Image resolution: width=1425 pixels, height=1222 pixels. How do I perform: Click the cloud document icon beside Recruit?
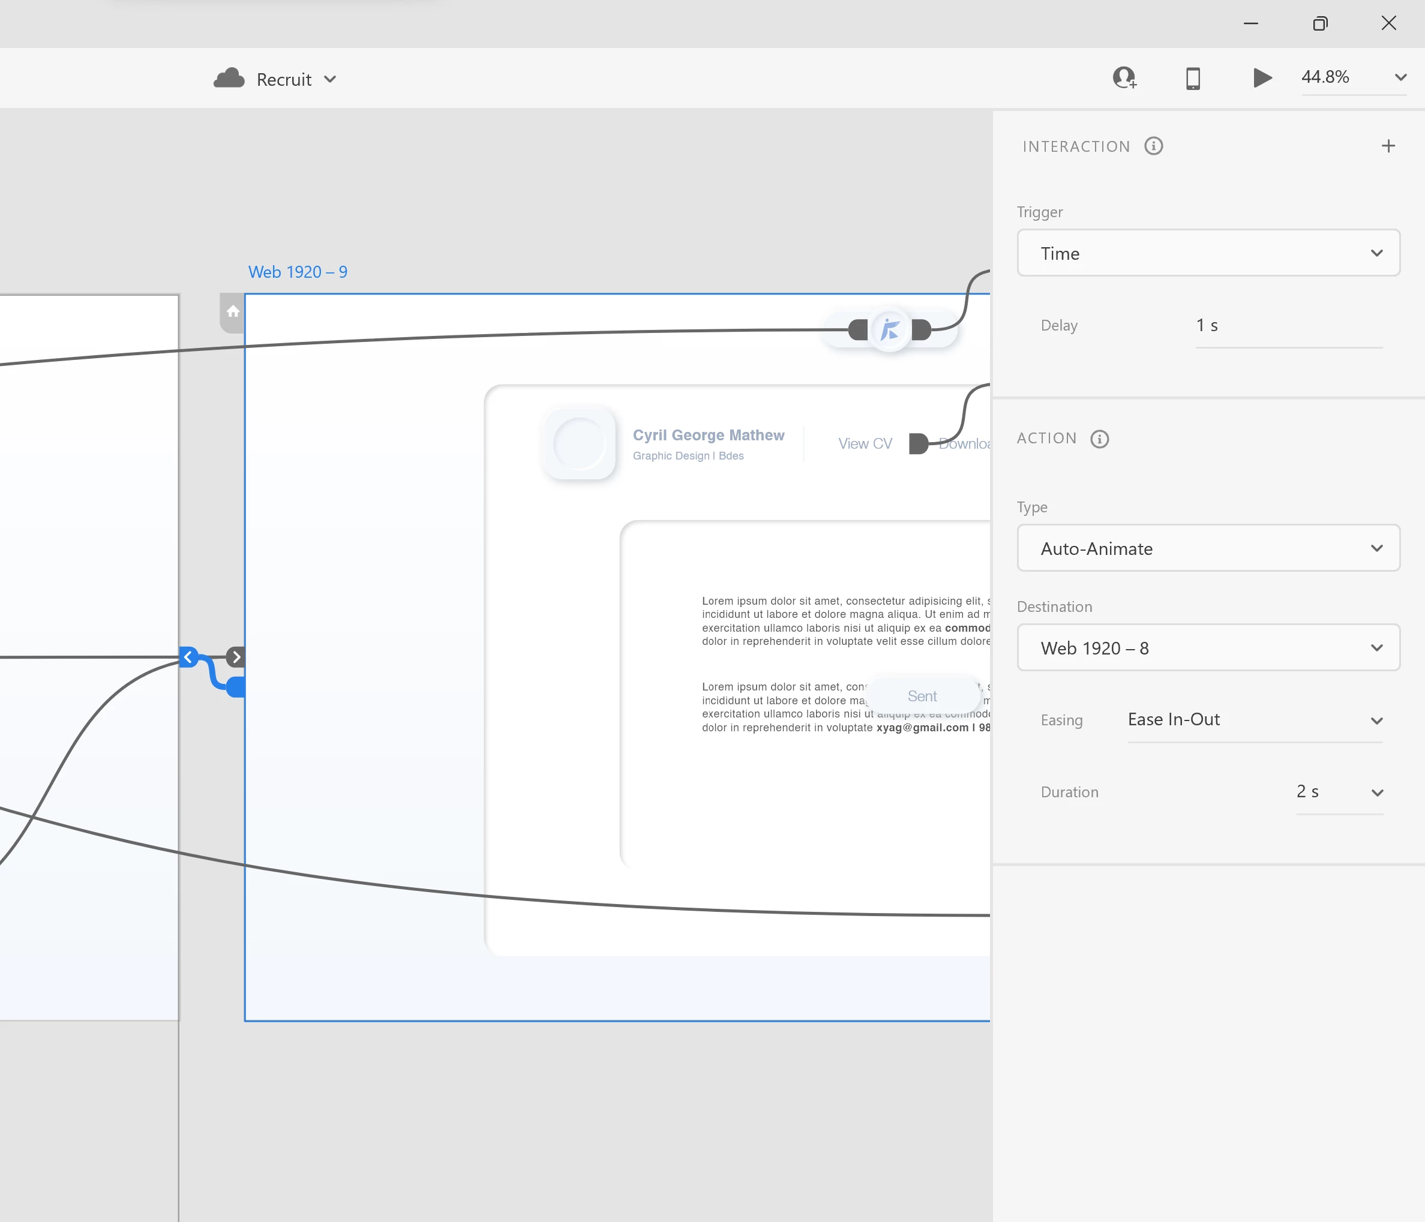coord(229,79)
